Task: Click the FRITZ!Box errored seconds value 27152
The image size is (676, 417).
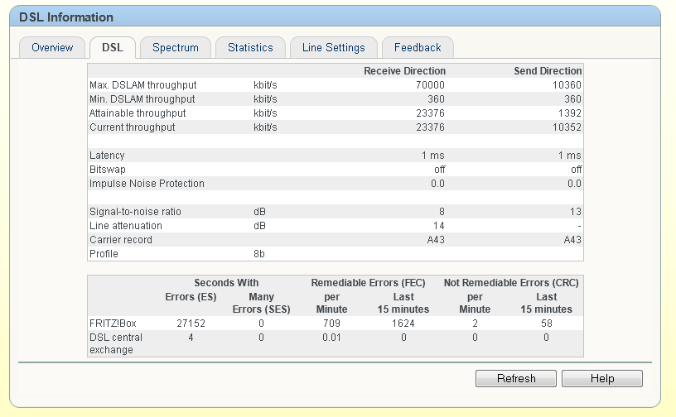Action: [x=189, y=324]
